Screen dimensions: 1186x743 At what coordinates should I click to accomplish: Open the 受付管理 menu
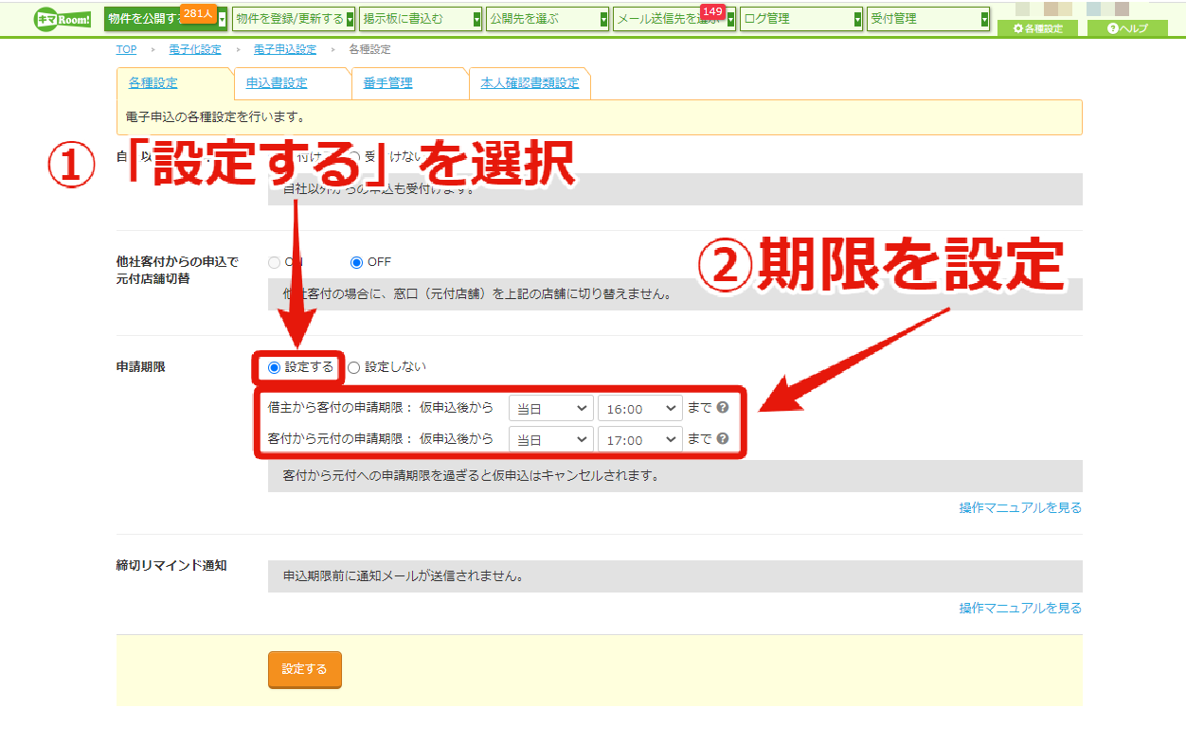928,19
